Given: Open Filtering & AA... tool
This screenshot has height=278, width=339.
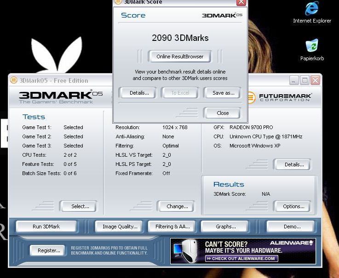Looking at the screenshot, I should pos(172,227).
